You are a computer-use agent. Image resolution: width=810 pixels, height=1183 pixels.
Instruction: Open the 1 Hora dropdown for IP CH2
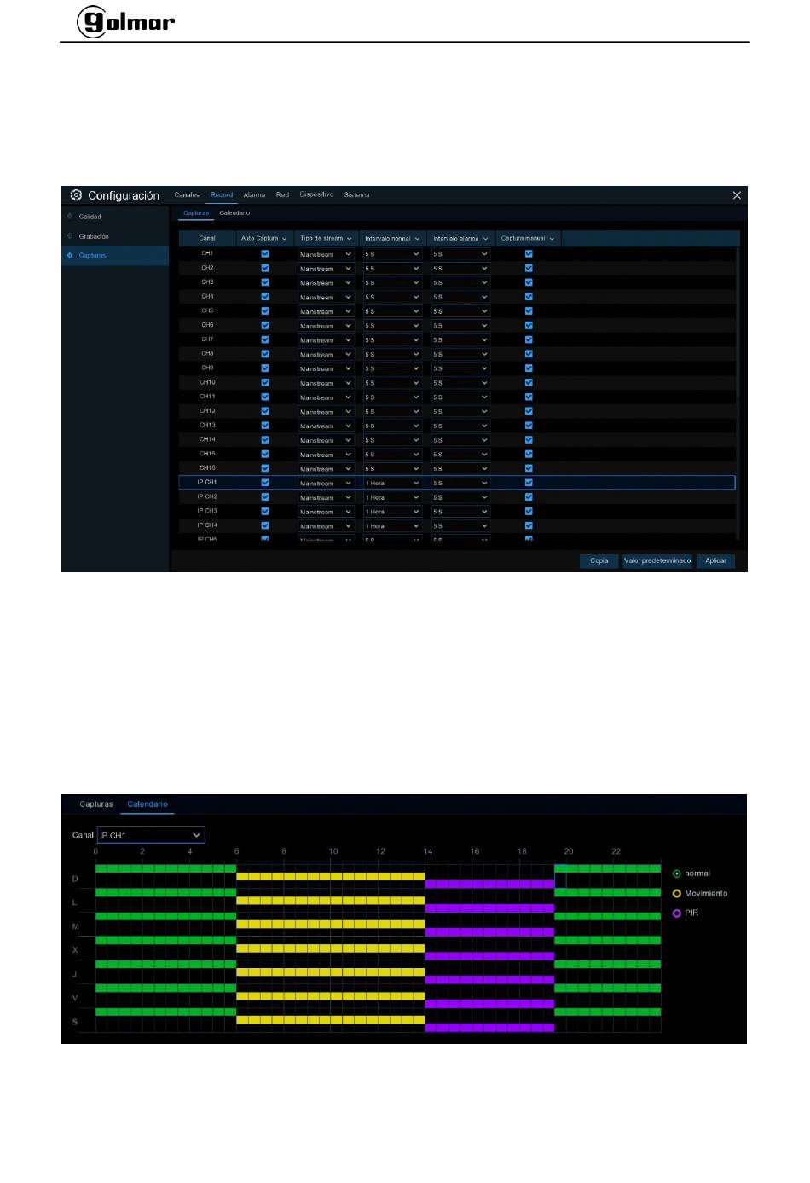[x=392, y=497]
